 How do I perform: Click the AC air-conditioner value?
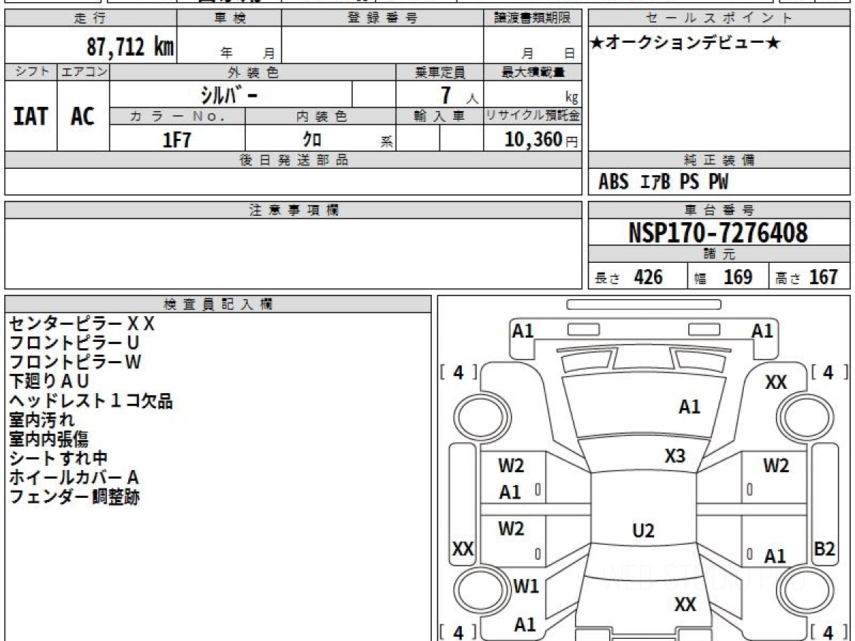coord(83,116)
